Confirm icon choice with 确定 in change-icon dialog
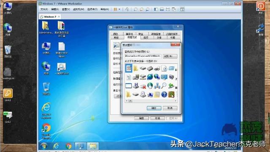 [x=154, y=108]
